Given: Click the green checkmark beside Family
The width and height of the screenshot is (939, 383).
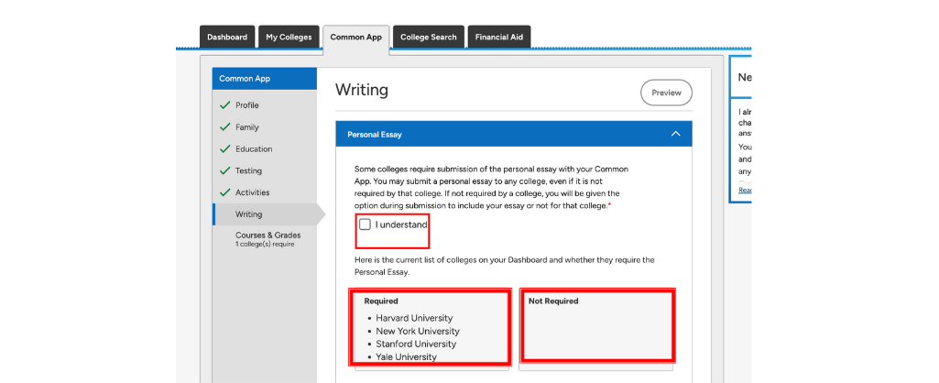Looking at the screenshot, I should click(224, 127).
